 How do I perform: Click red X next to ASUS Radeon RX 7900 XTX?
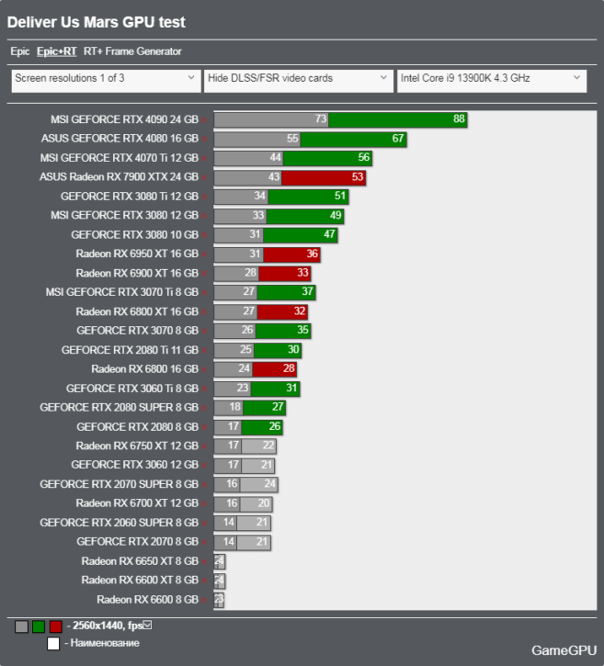(x=205, y=177)
